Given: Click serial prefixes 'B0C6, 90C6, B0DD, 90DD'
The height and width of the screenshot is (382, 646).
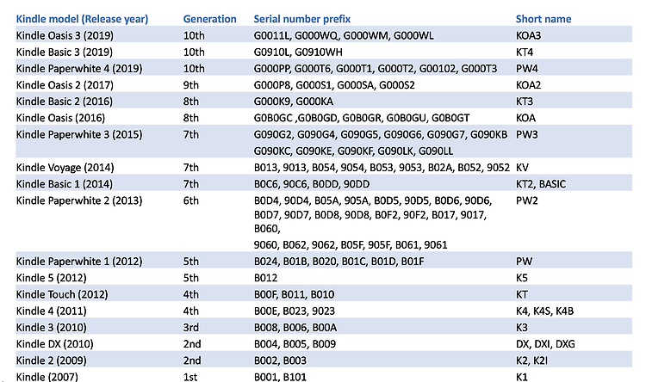Looking at the screenshot, I should (312, 184).
